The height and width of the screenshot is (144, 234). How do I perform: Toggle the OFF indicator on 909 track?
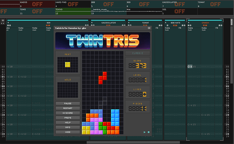48,25
